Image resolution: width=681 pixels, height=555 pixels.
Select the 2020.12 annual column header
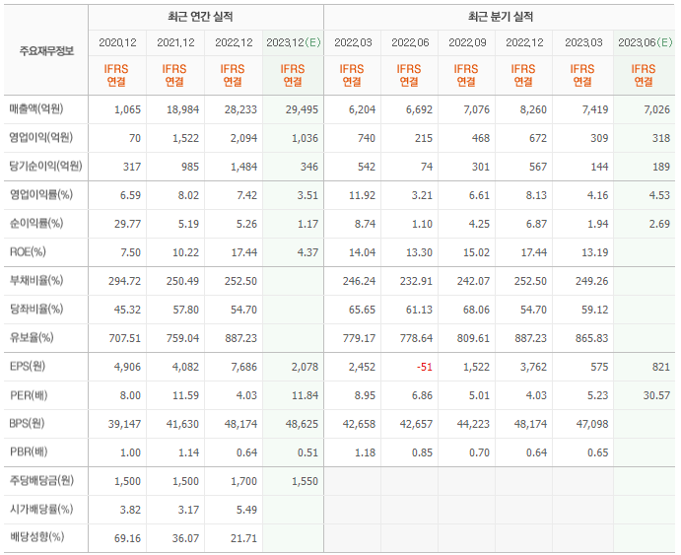(117, 42)
